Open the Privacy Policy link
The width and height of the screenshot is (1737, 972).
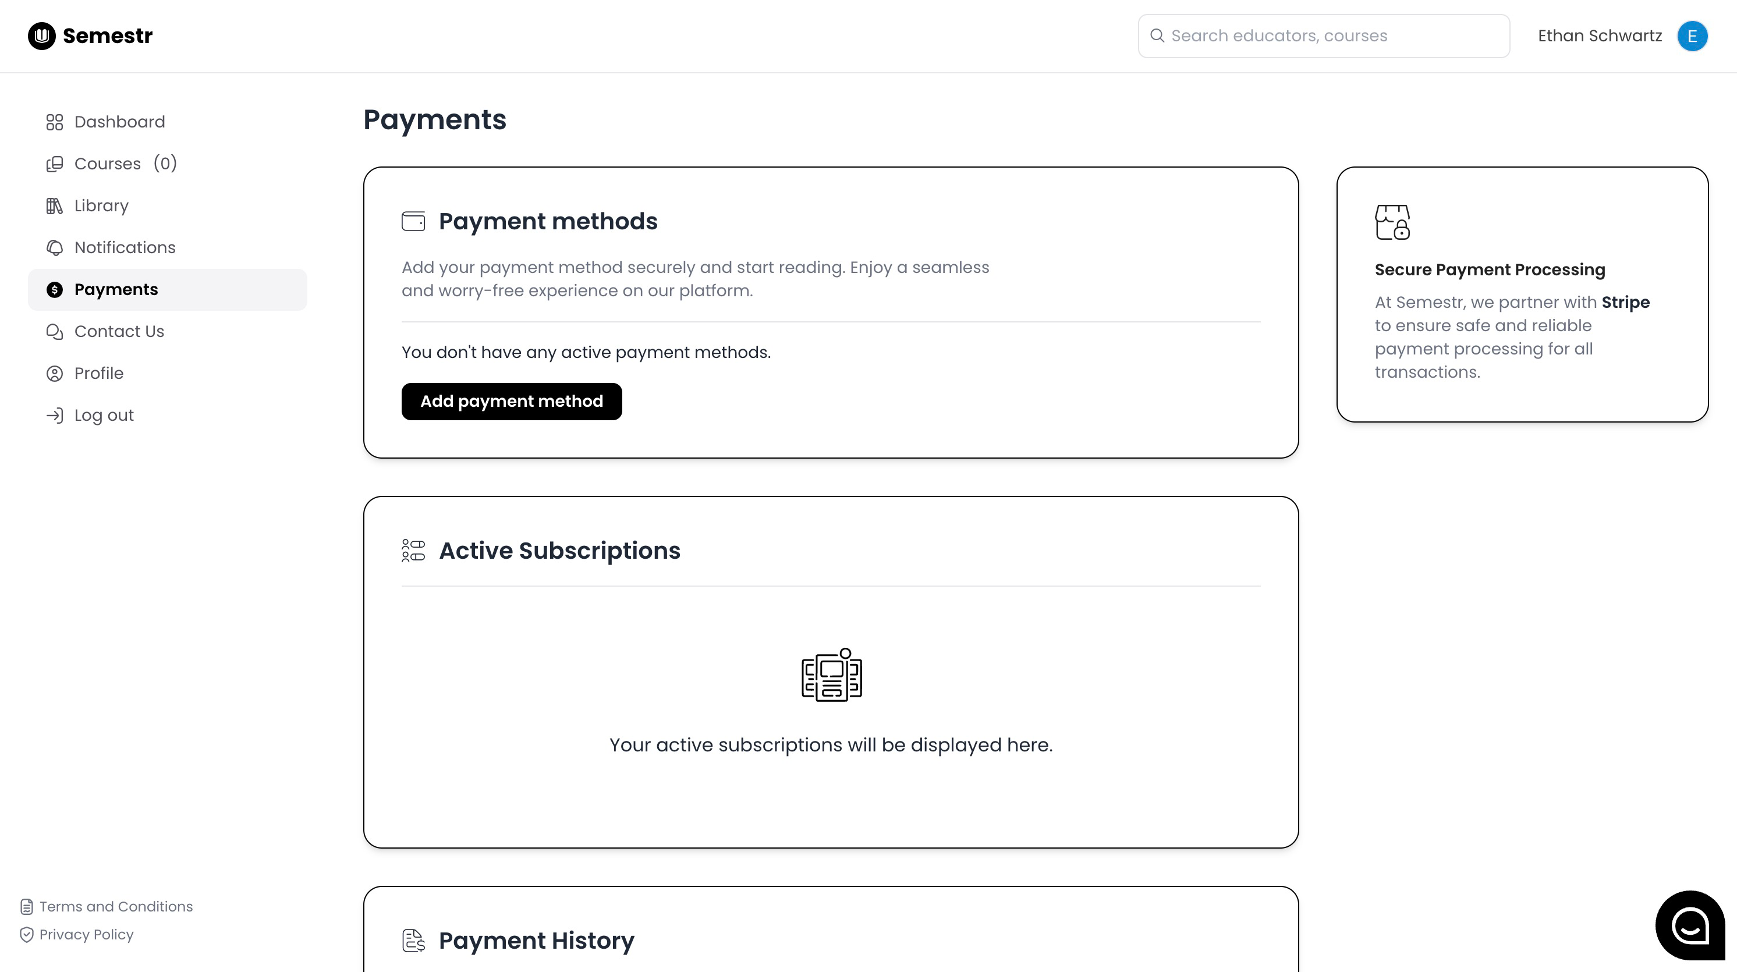tap(86, 934)
